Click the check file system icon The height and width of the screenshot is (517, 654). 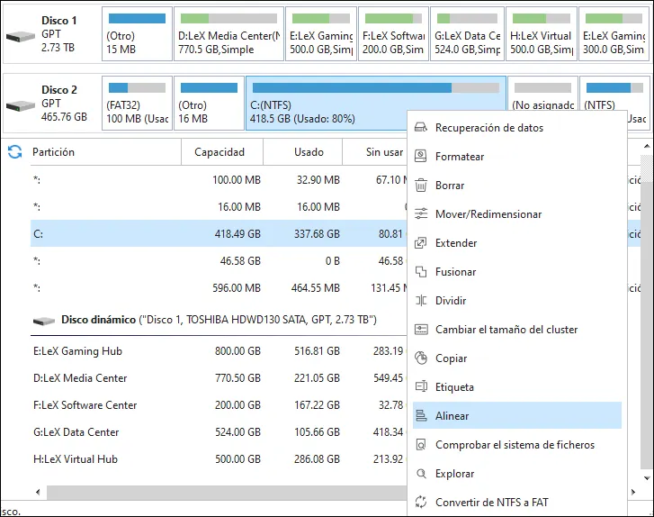click(421, 444)
